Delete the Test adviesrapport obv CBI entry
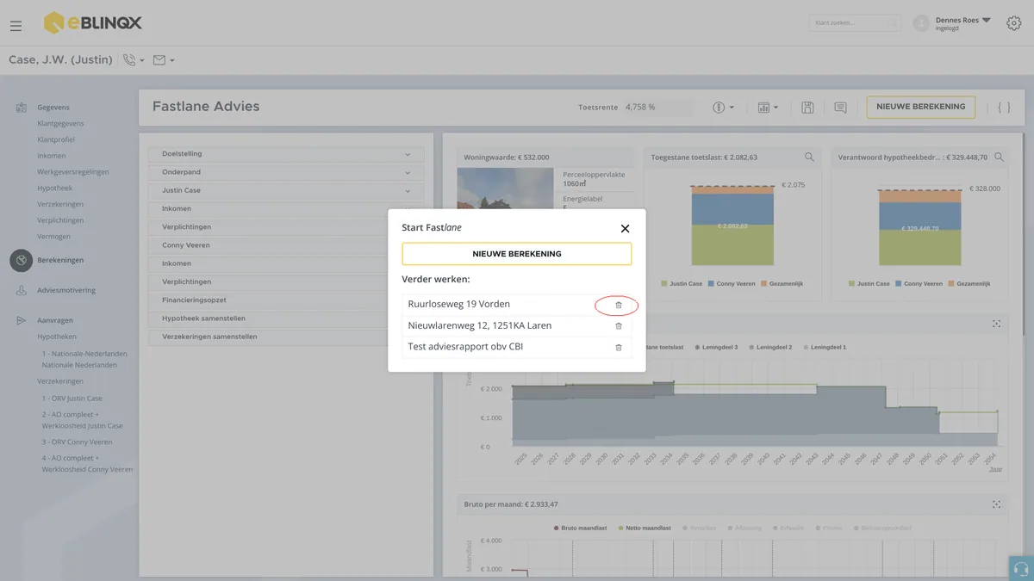Viewport: 1034px width, 581px height. coord(618,347)
